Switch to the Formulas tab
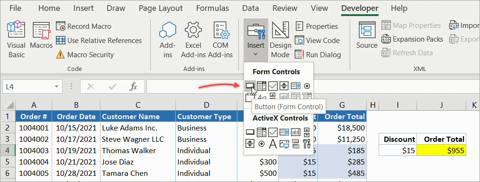 tap(212, 8)
